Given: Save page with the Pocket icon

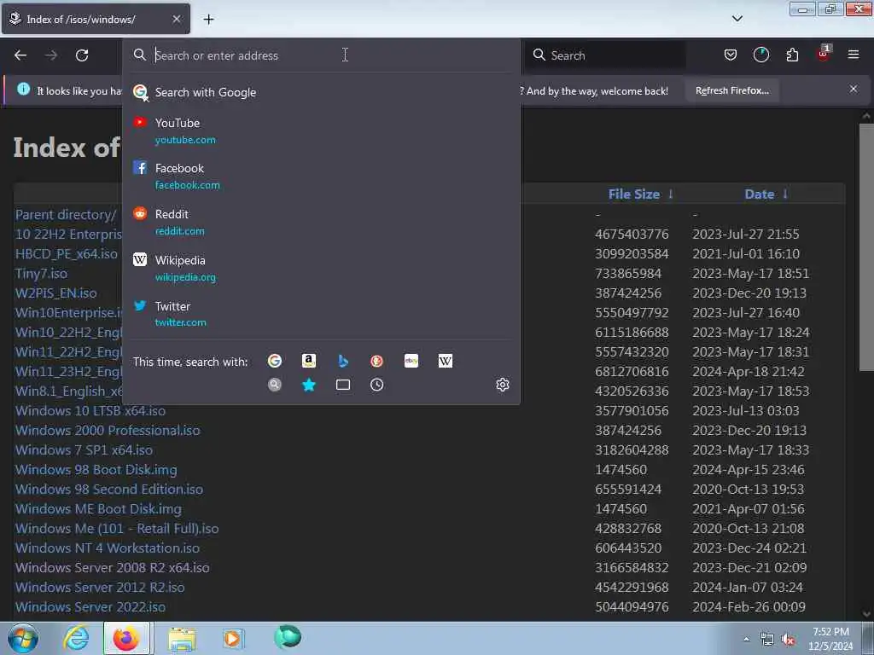Looking at the screenshot, I should pos(731,55).
